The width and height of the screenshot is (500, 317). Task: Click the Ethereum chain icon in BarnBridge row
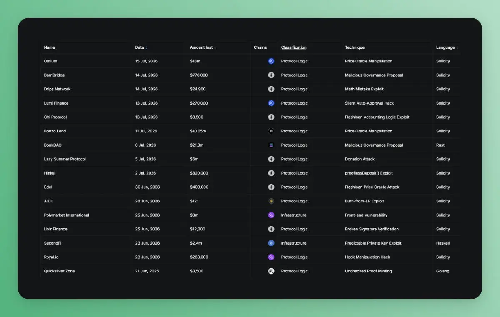(271, 75)
